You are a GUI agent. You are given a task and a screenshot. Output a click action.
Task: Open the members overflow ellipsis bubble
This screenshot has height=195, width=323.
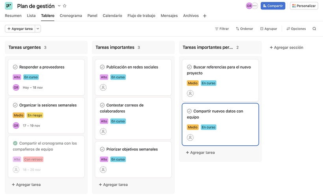click(x=255, y=6)
